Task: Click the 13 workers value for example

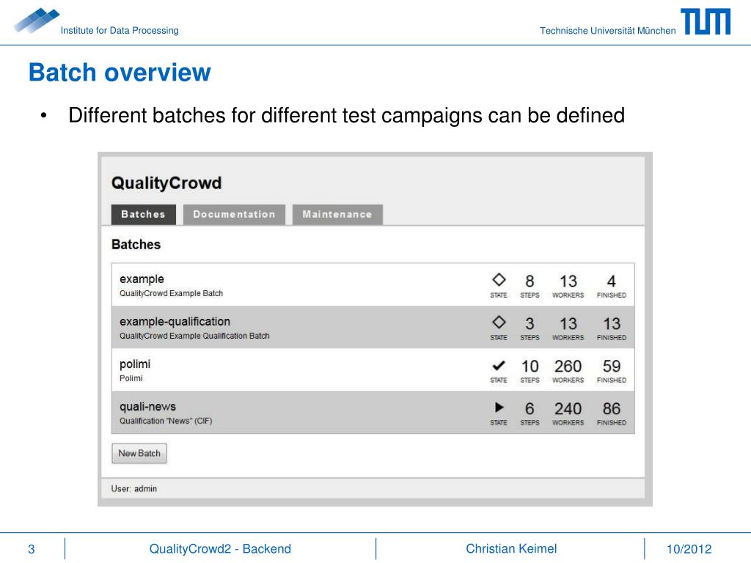Action: (x=568, y=281)
